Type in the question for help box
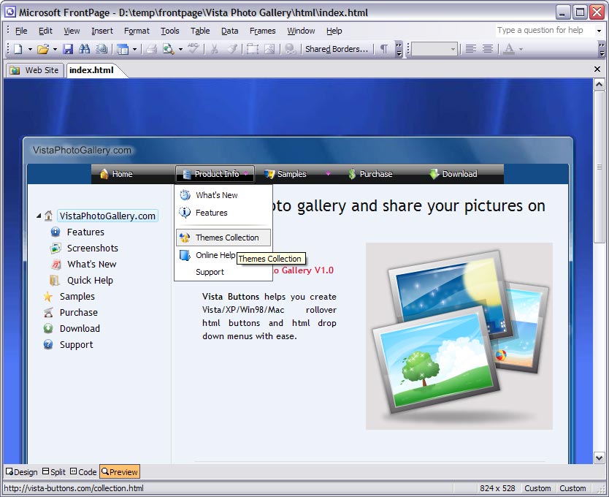609x497 pixels. (x=545, y=31)
